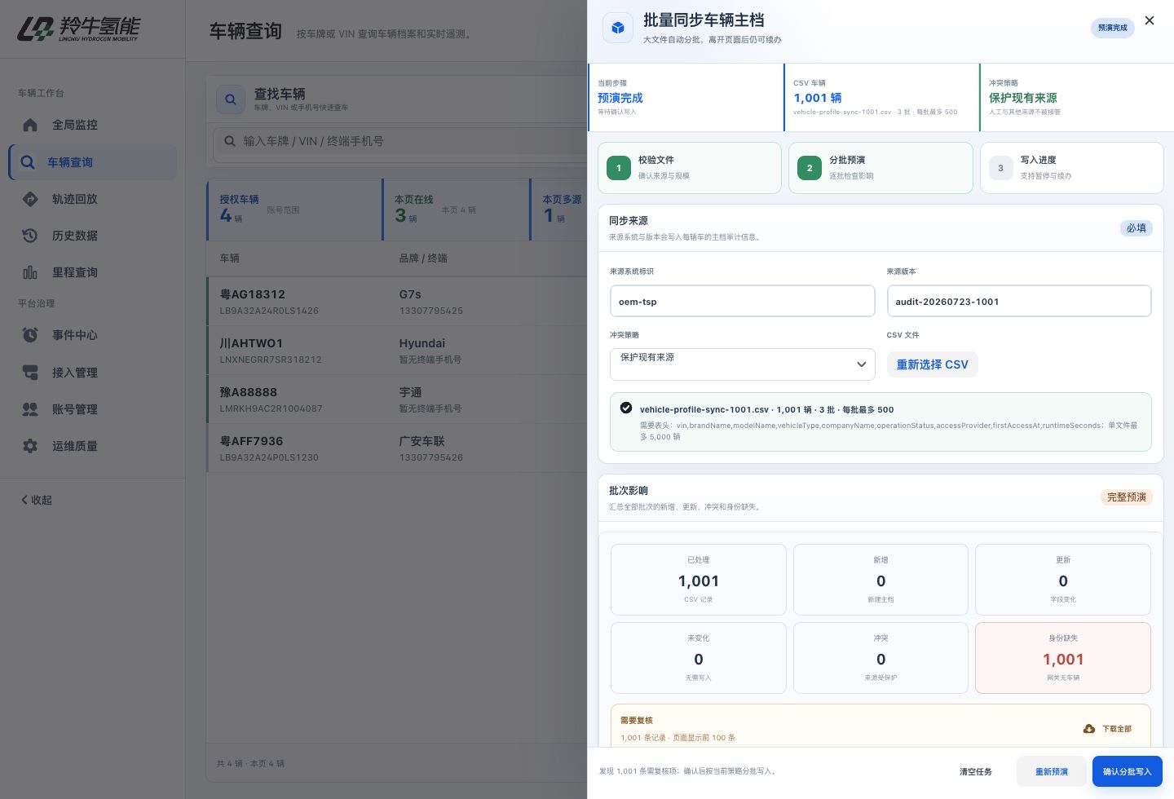Image resolution: width=1174 pixels, height=799 pixels.
Task: Click the 冲突 0 card
Action: tap(880, 658)
